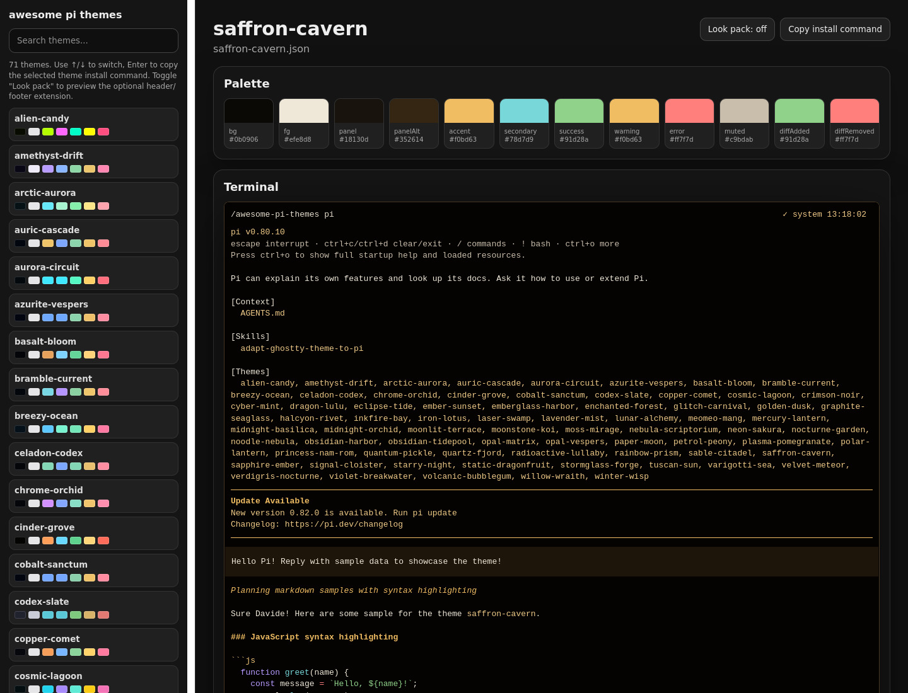Pick the aurora-circuit theme
The image size is (908, 693).
tap(93, 273)
